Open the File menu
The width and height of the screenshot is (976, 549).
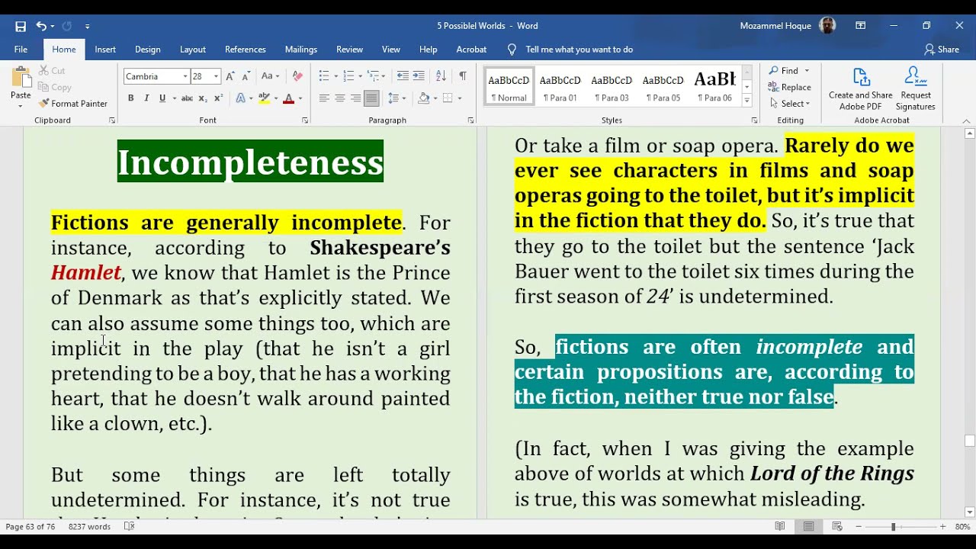[x=21, y=49]
